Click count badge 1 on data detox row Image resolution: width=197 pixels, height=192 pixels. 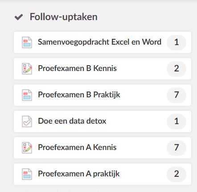coord(176,121)
